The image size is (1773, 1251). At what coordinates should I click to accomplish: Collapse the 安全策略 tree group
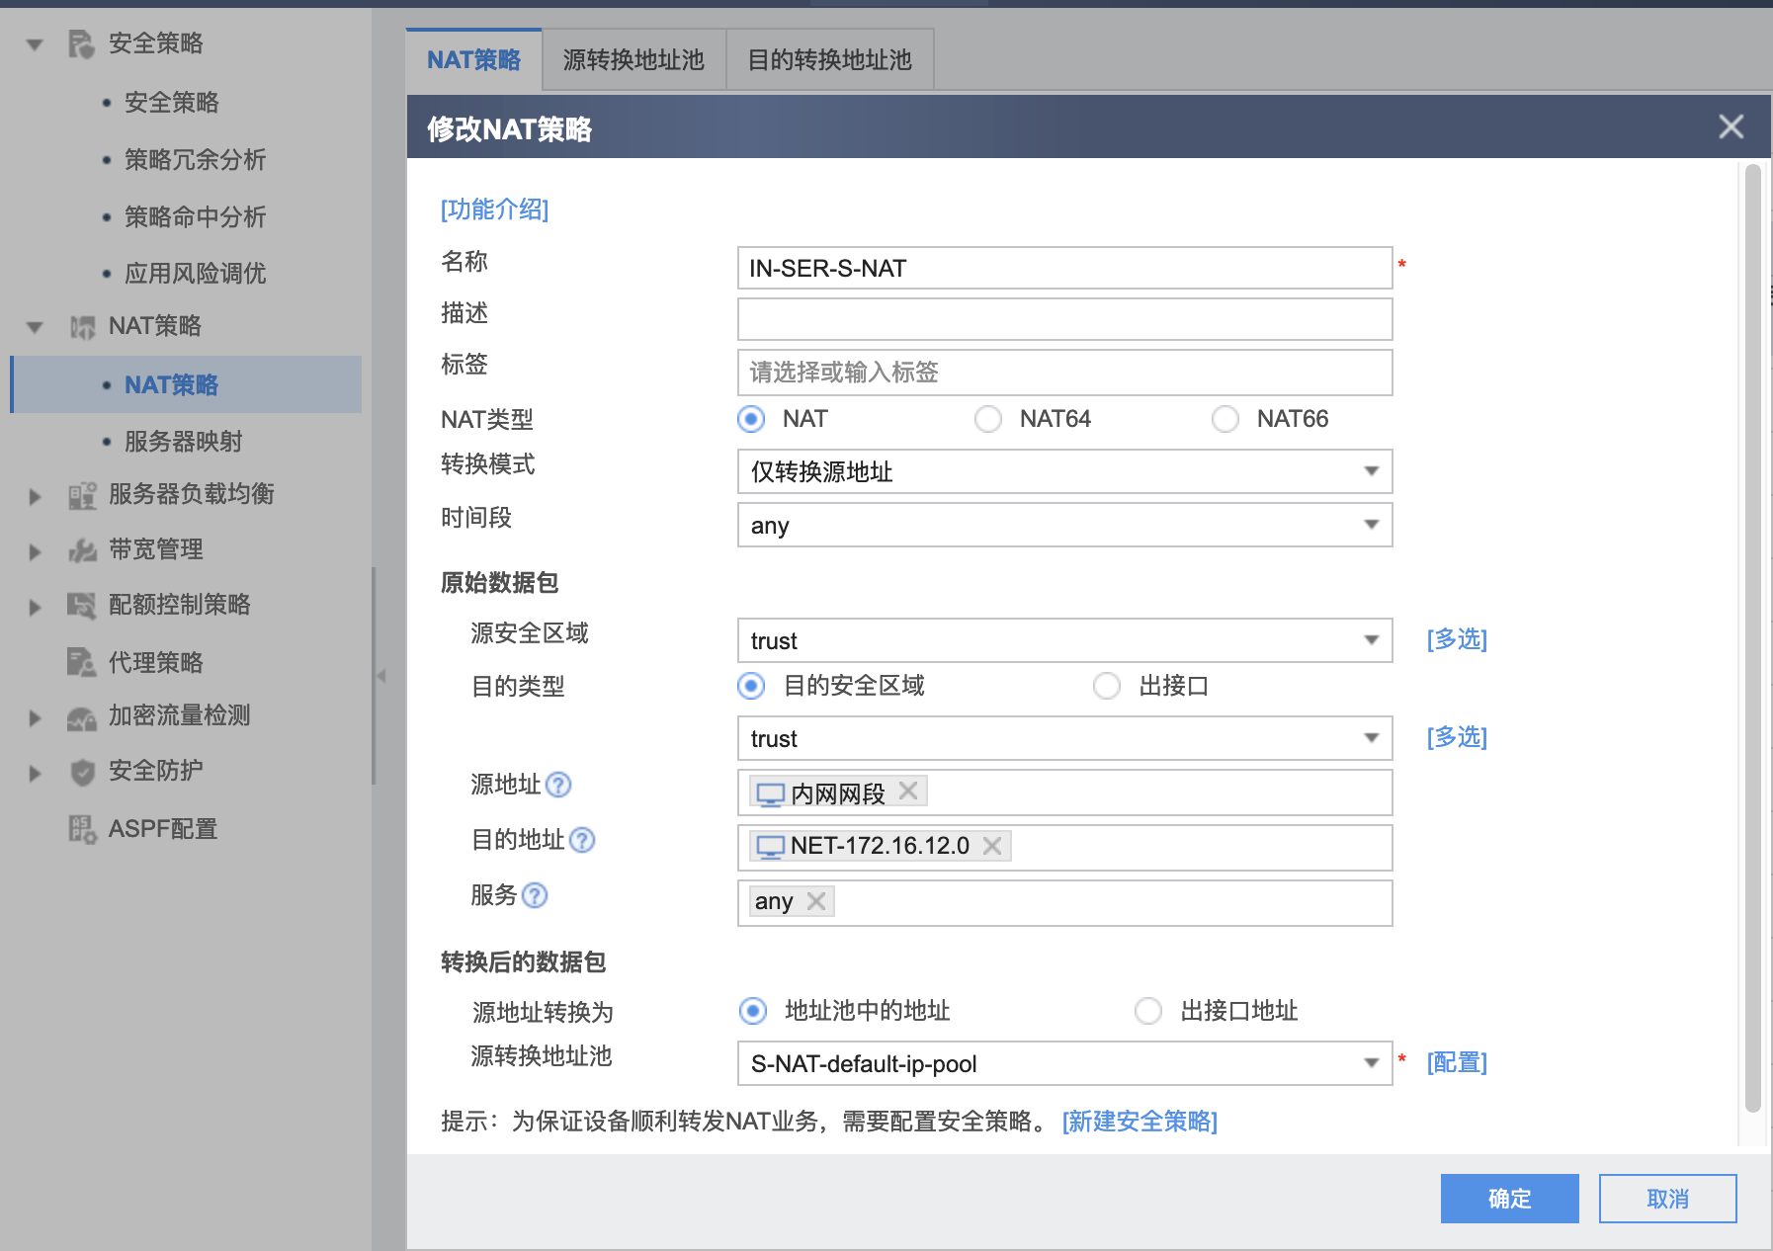click(x=35, y=44)
